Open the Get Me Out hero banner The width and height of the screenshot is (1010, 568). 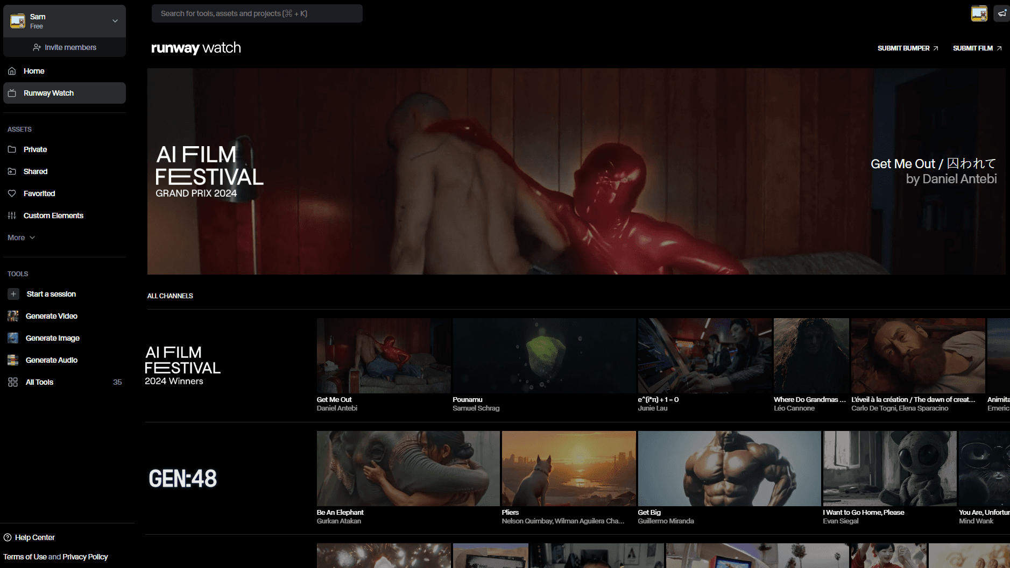[576, 171]
